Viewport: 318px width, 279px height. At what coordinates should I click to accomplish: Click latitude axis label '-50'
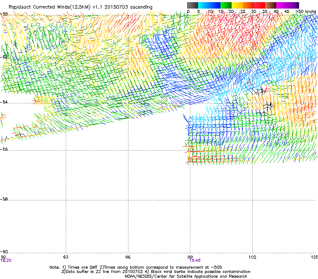4,14
